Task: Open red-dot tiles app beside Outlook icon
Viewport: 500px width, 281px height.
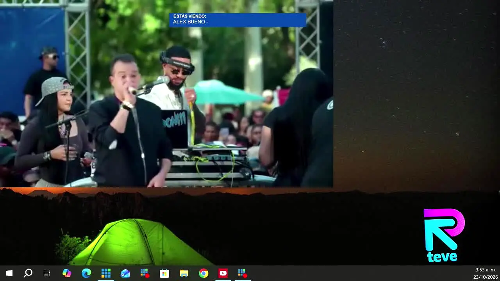Action: tap(145, 273)
